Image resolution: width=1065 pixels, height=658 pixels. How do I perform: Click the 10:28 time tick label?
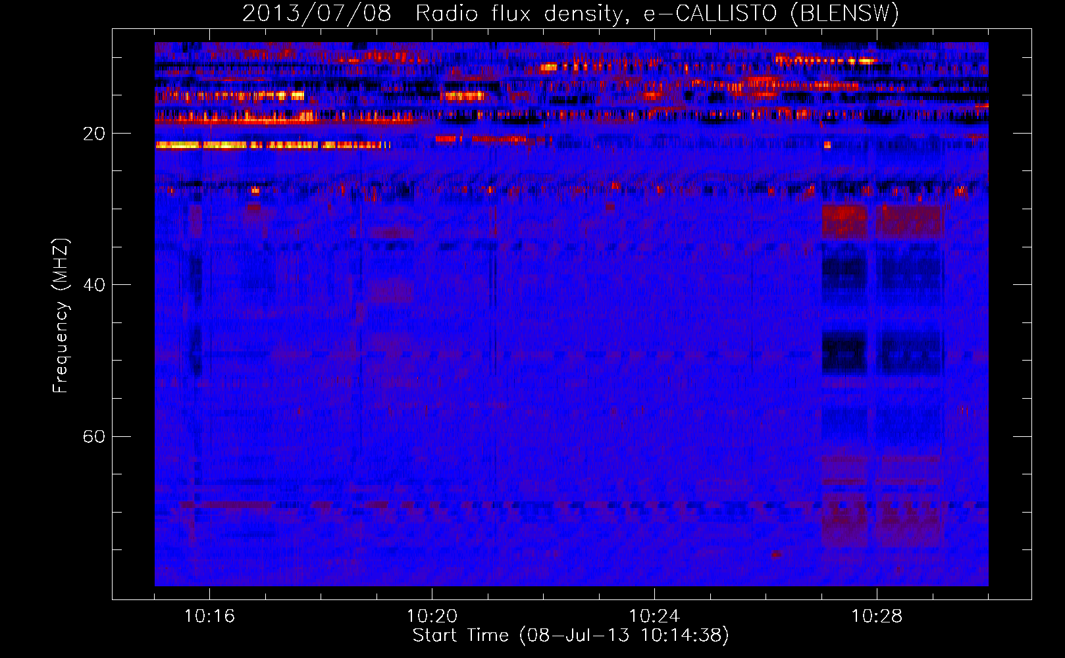[x=877, y=617]
